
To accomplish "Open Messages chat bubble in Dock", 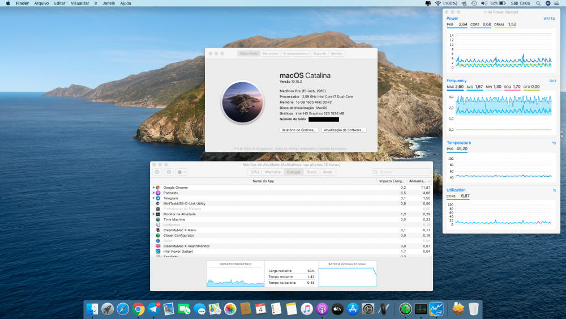I will 199,309.
